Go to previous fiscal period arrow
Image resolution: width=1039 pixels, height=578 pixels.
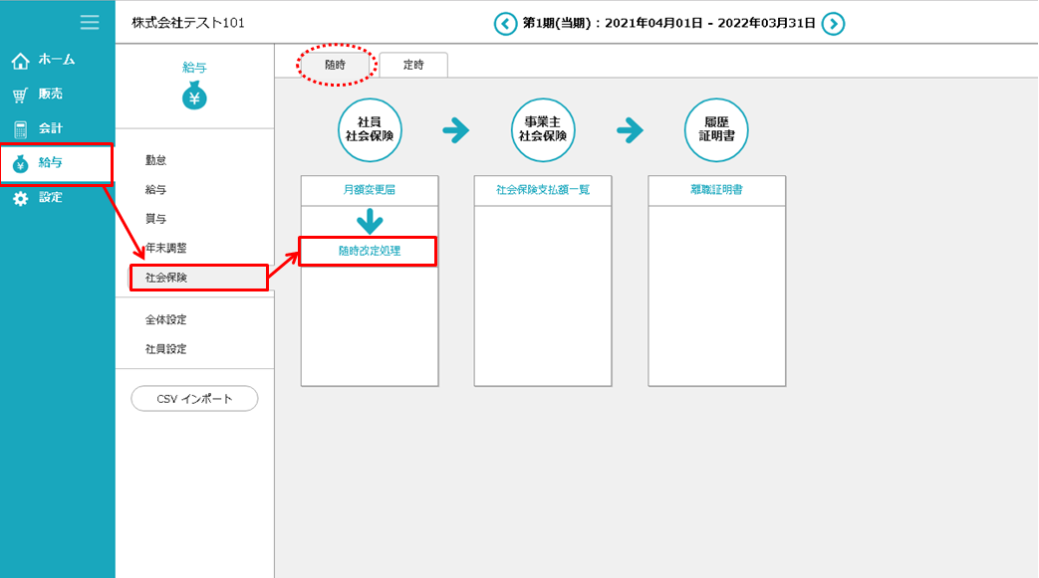506,23
